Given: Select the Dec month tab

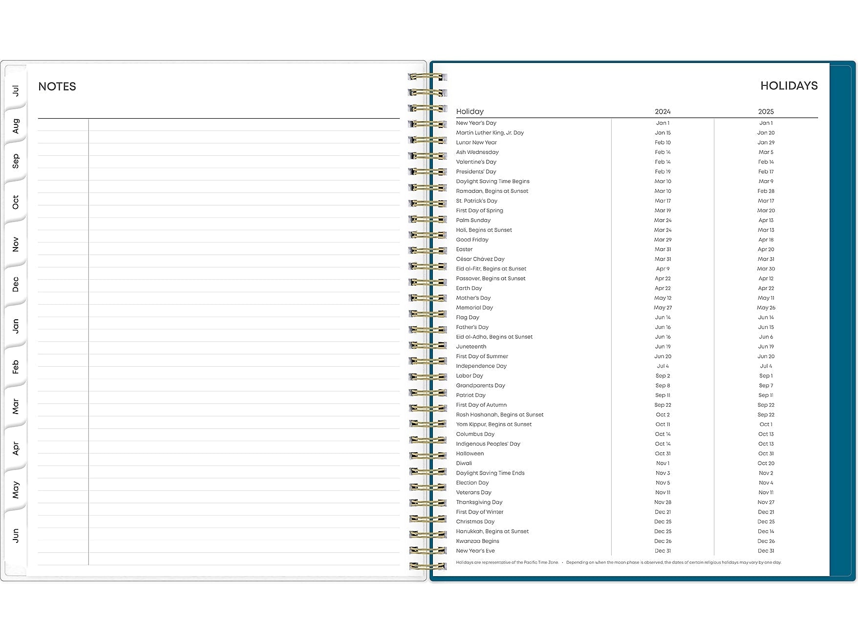Looking at the screenshot, I should 16,284.
